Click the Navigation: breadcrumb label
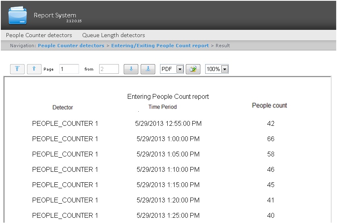The width and height of the screenshot is (337, 223). [23, 46]
